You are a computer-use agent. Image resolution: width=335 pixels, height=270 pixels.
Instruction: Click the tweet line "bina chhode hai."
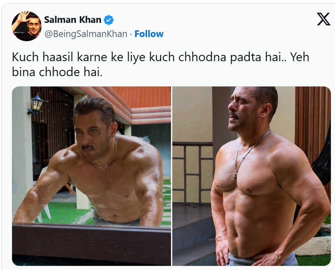click(x=57, y=72)
